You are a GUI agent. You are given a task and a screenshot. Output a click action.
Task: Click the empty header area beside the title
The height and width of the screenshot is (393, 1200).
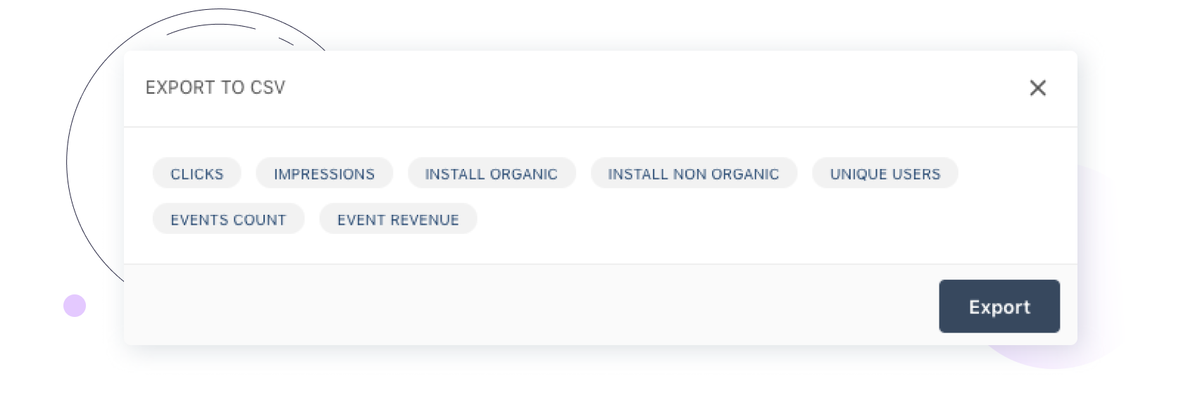634,88
